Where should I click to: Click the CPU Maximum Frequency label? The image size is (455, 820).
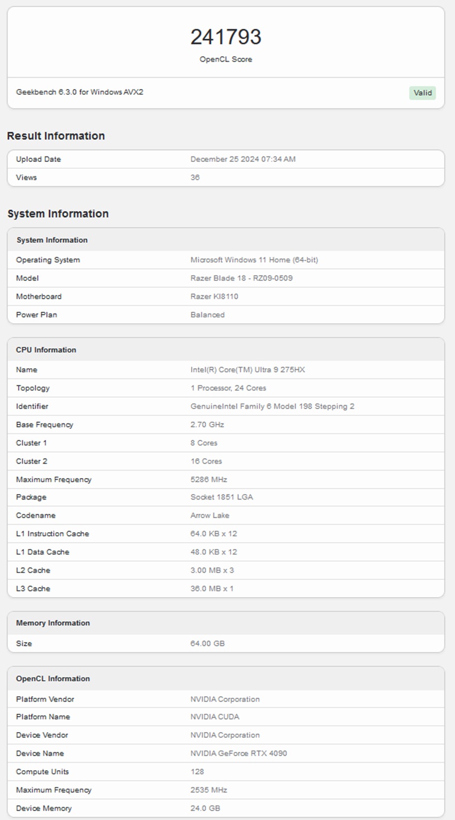[54, 480]
